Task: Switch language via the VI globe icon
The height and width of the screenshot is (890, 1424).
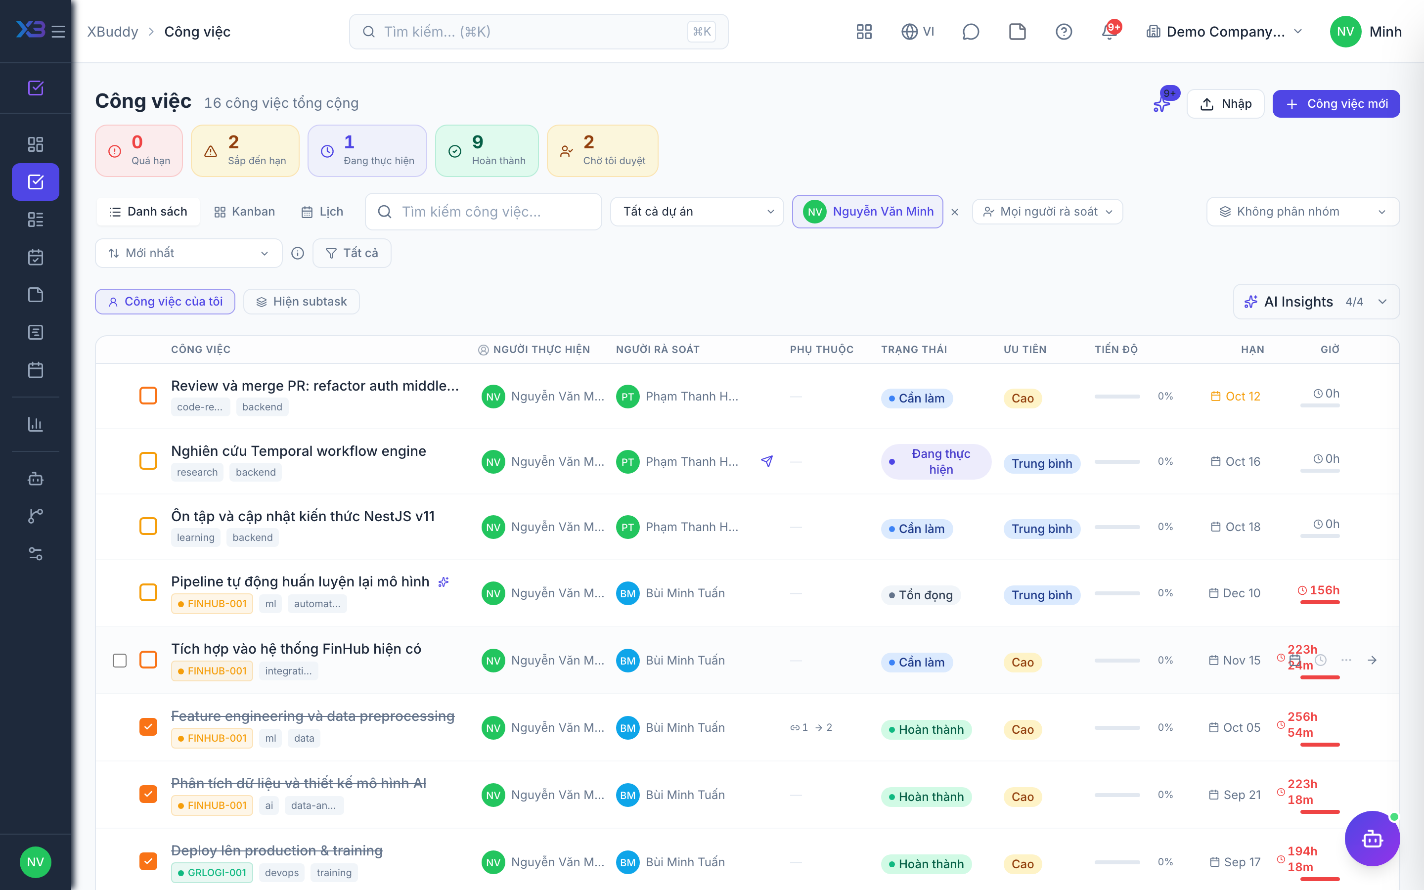Action: (x=917, y=31)
